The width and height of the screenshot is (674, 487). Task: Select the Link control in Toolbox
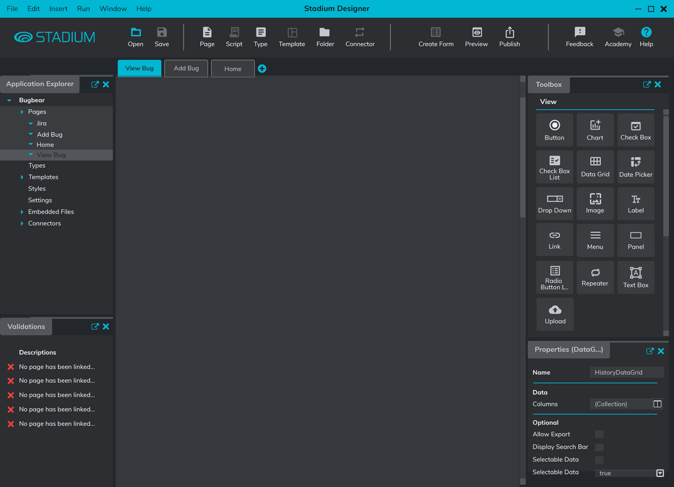pyautogui.click(x=555, y=240)
